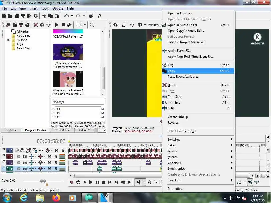The width and height of the screenshot is (271, 203).
Task: Switch to the Explorer tab
Action: tap(11, 130)
